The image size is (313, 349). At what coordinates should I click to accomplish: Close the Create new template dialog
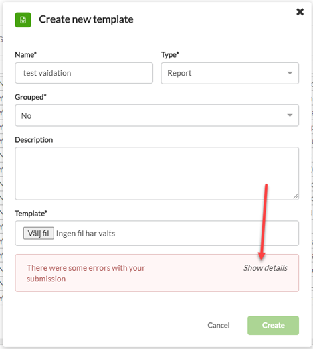tap(300, 12)
